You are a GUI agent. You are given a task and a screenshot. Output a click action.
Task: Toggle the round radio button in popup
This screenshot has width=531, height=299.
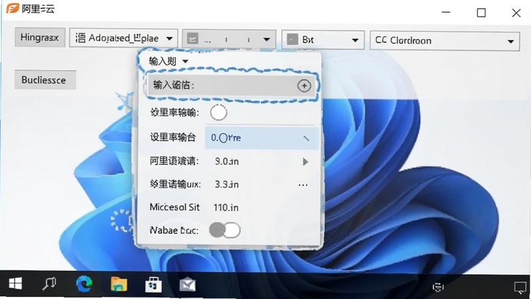click(218, 112)
